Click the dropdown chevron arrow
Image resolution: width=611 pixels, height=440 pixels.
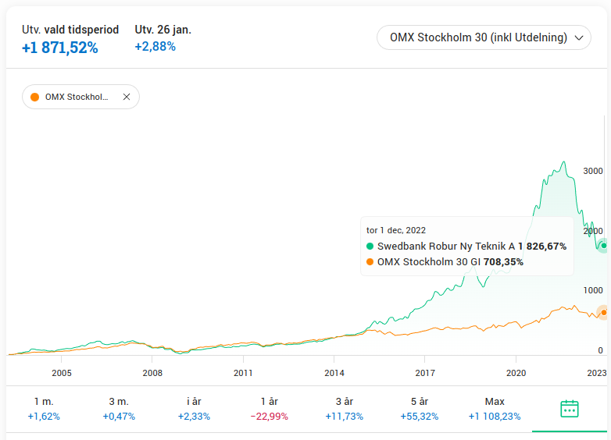[579, 37]
